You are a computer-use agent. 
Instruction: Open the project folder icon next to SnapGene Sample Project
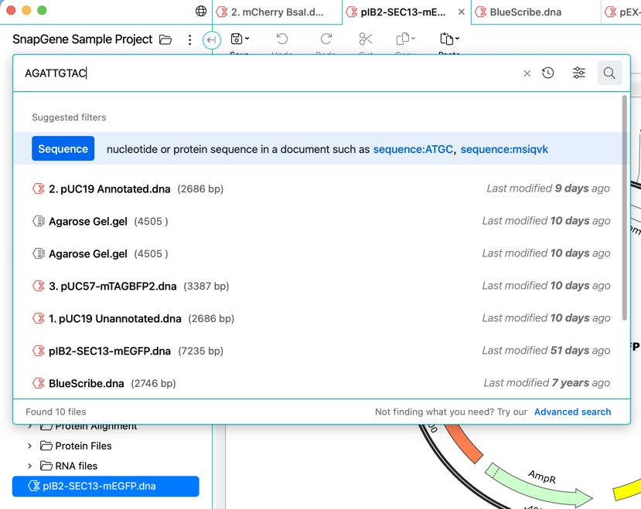pyautogui.click(x=165, y=39)
